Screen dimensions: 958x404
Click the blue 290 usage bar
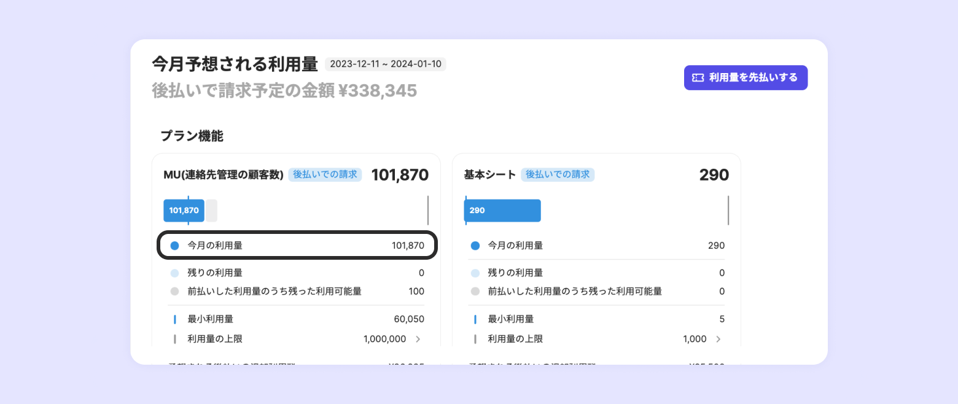click(502, 211)
